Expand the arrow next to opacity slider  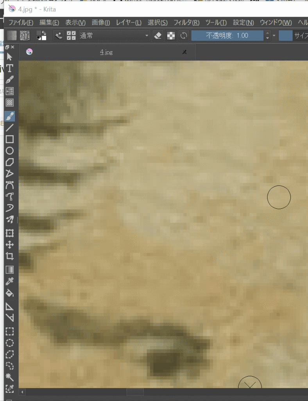tap(274, 36)
